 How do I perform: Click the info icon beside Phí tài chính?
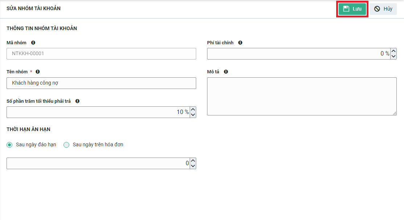pos(240,43)
